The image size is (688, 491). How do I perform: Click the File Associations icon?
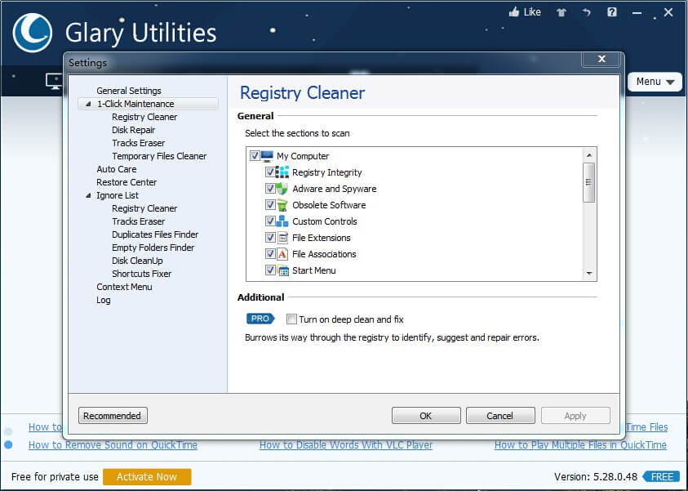(282, 254)
